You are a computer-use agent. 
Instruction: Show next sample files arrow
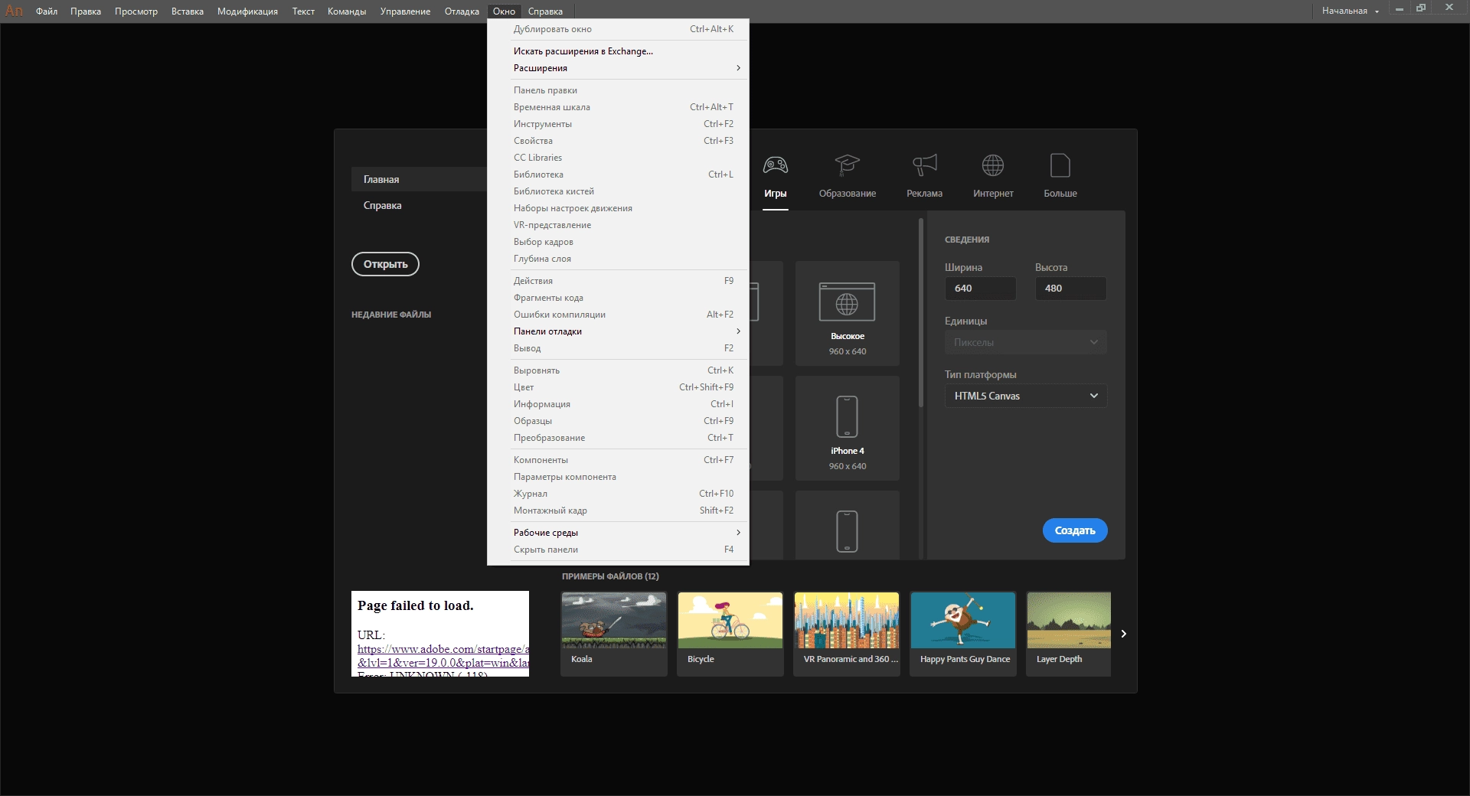point(1124,634)
